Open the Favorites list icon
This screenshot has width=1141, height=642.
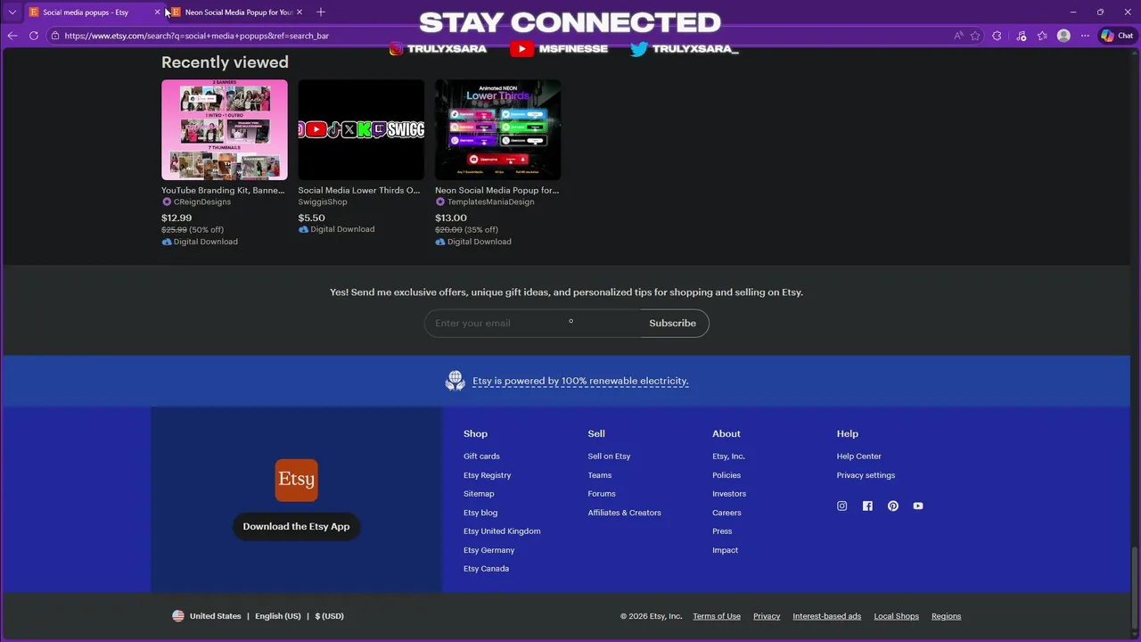[1042, 36]
